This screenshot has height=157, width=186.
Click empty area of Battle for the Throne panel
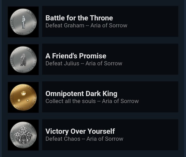click(153, 21)
